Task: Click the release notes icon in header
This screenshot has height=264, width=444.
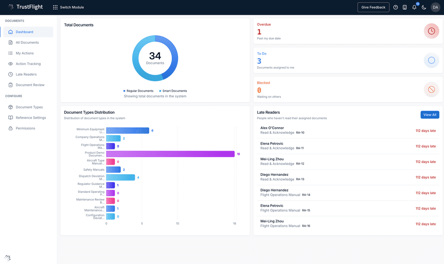Action: click(x=405, y=7)
